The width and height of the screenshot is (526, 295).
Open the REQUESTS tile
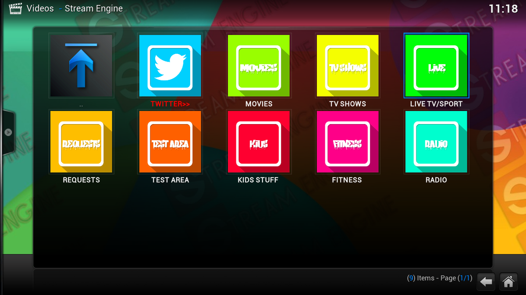(81, 141)
